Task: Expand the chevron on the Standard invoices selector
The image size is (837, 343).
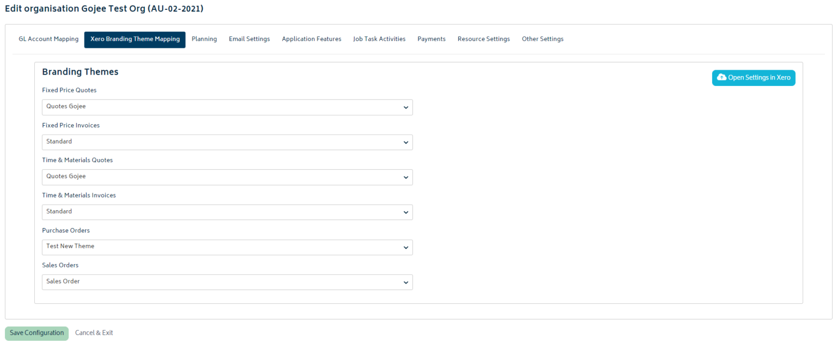Action: (405, 142)
